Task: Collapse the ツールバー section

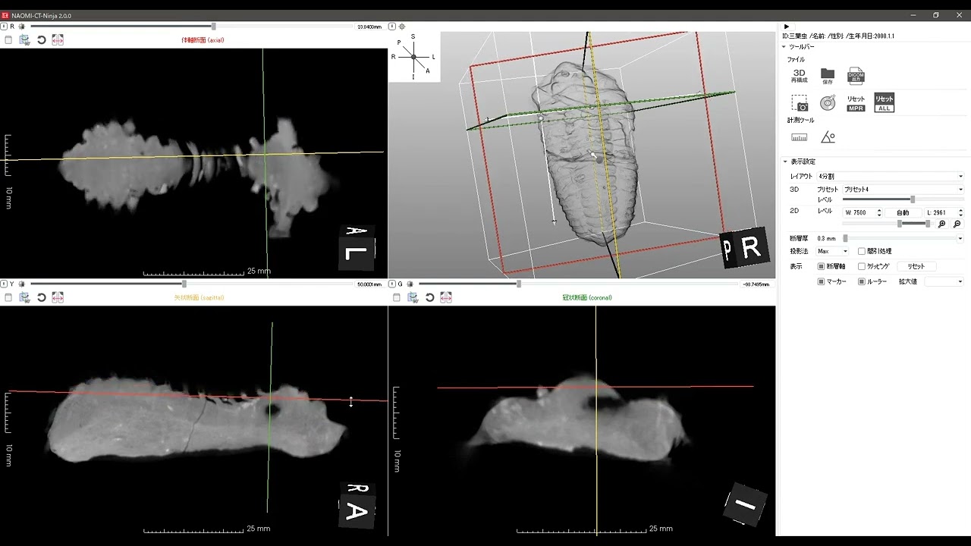Action: (x=785, y=46)
